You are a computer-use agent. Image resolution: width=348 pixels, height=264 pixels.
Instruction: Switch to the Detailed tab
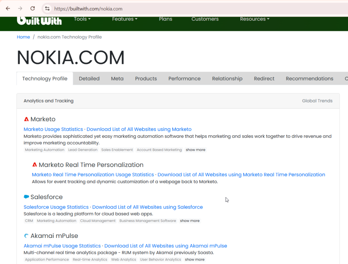pyautogui.click(x=89, y=78)
